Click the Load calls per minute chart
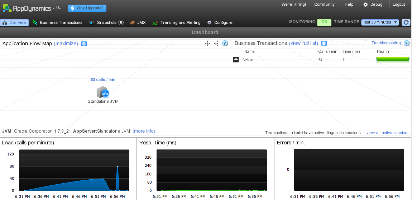 point(74,170)
